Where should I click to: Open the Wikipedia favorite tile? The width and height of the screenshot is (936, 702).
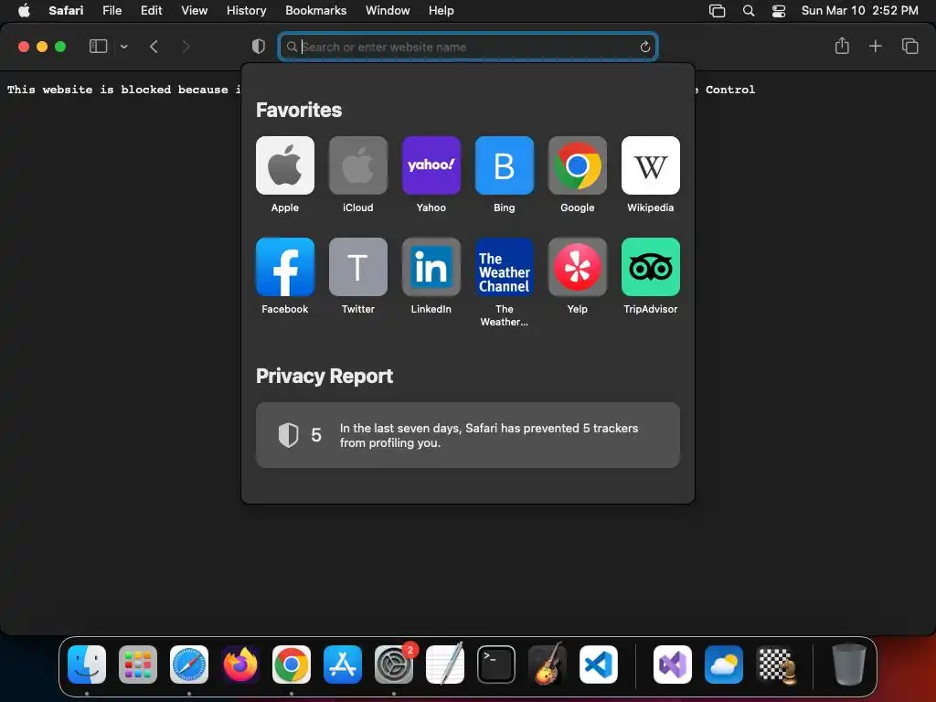651,165
